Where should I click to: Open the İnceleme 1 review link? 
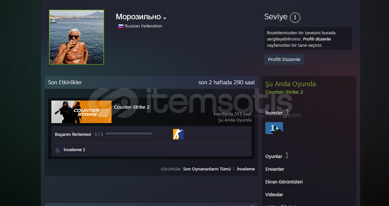[74, 150]
